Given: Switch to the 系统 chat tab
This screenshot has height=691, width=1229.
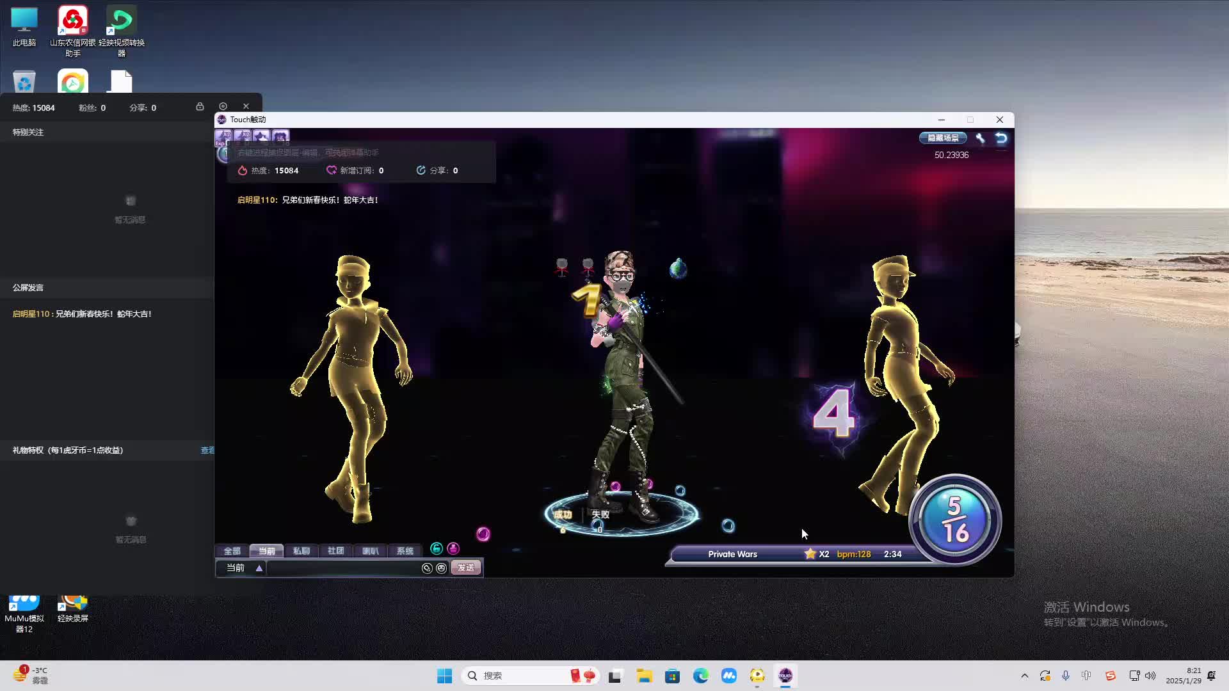Looking at the screenshot, I should click(x=405, y=551).
